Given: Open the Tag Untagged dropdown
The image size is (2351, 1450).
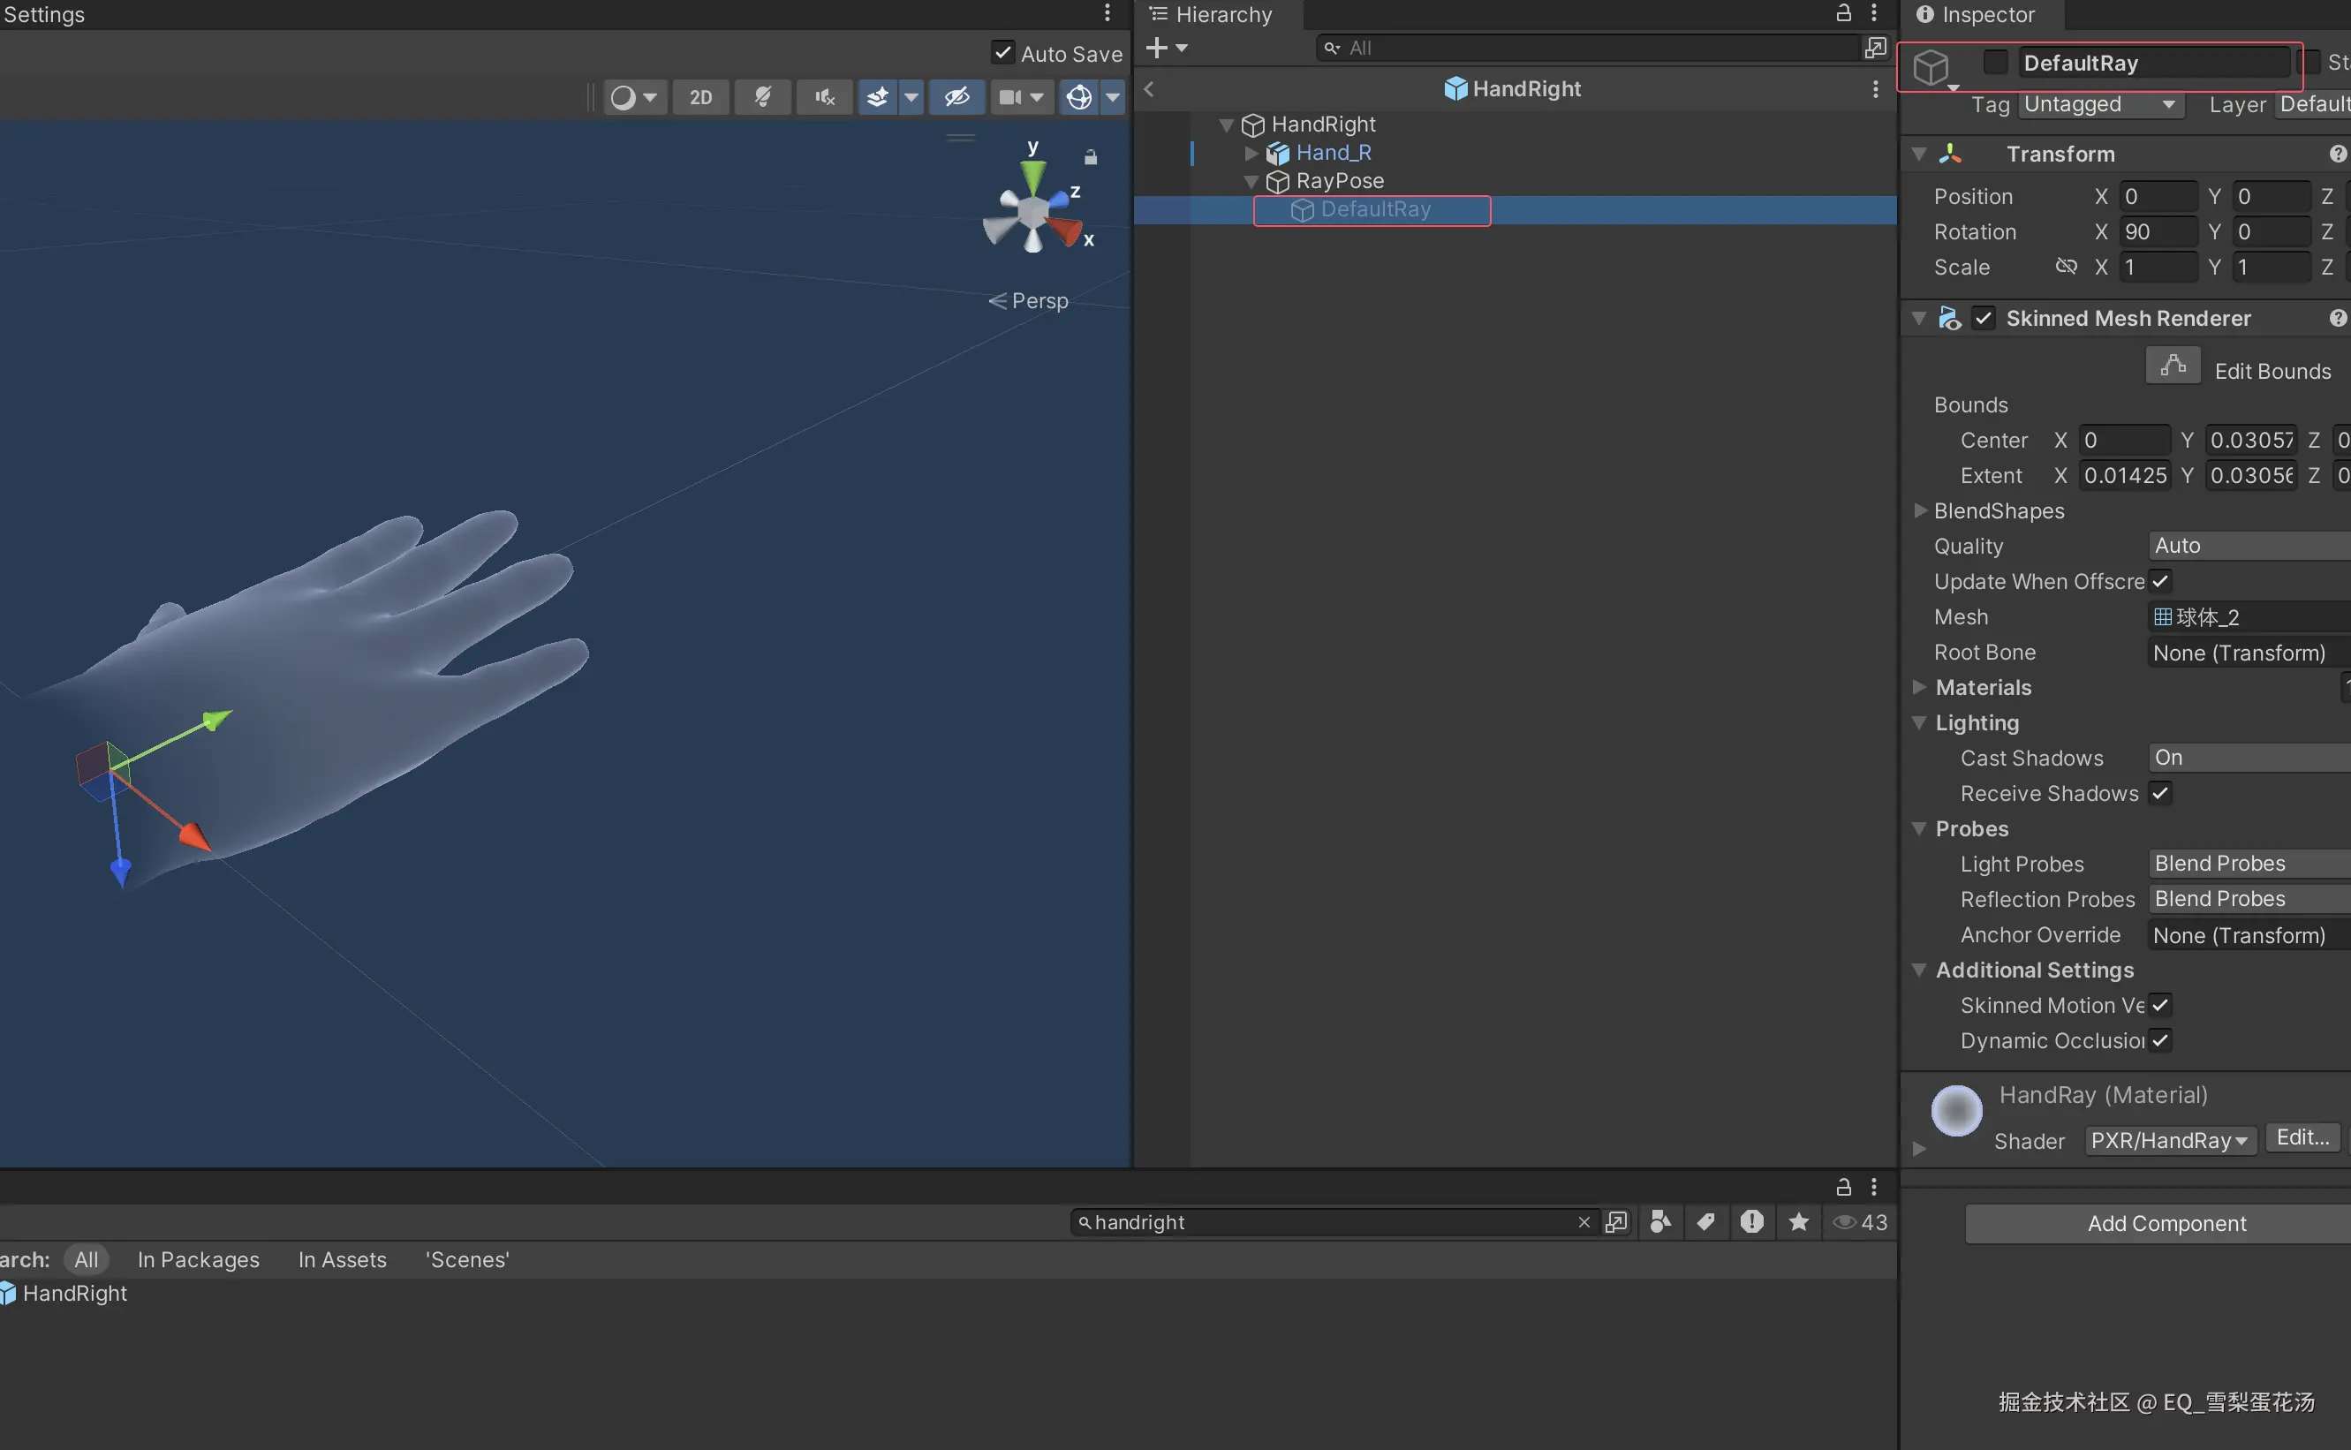Looking at the screenshot, I should (x=2100, y=104).
